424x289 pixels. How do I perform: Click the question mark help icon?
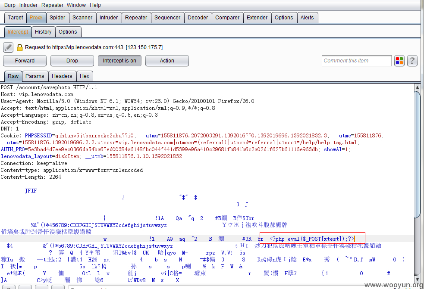pos(412,61)
